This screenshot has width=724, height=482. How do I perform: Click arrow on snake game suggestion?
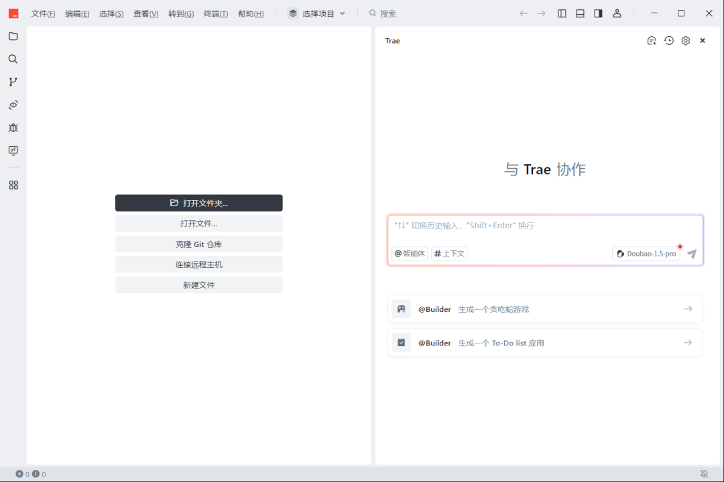click(x=688, y=309)
